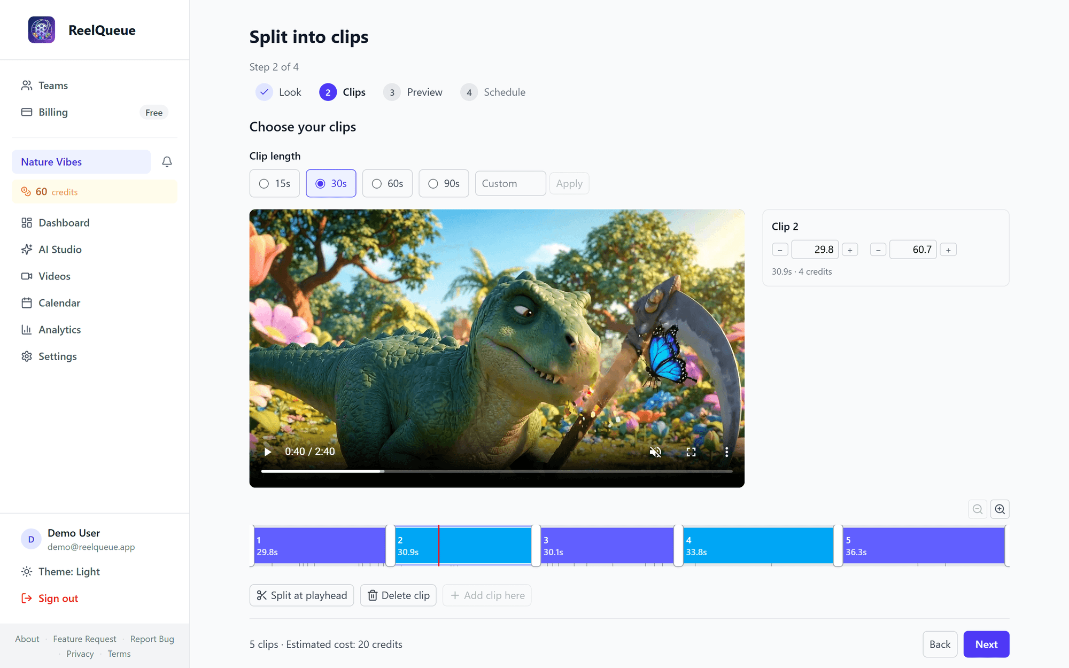Split clip at playhead
Viewport: 1069px width, 668px height.
pyautogui.click(x=301, y=595)
